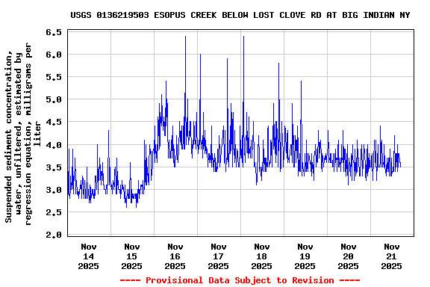Click the Nov 18 2025 date label
Image resolution: width=430 pixels, height=287 pixels.
(x=262, y=256)
